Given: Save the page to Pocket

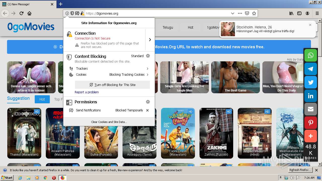Looking at the screenshot, I should click(247, 13).
